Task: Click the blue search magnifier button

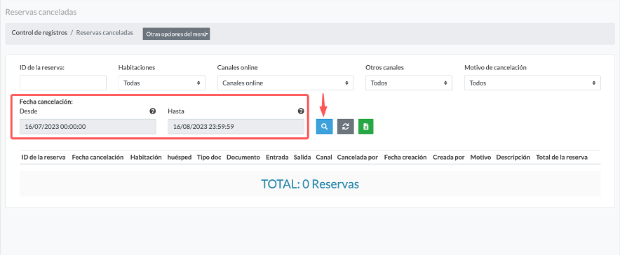Action: (324, 126)
